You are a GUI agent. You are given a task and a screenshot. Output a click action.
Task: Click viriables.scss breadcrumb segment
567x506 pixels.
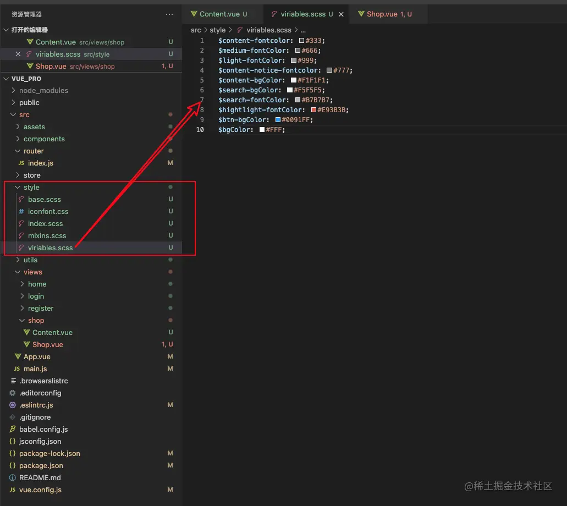268,30
